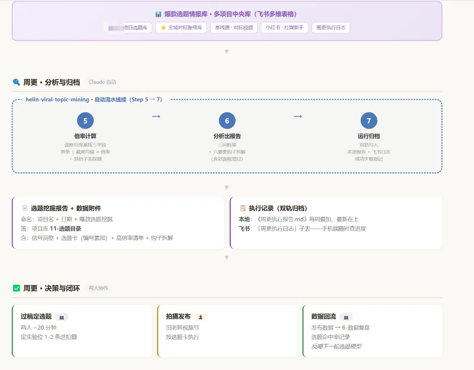Image resolution: width=474 pixels, height=370 pixels.
Task: Open the 基线源·对标视频 chip
Action: point(234,28)
